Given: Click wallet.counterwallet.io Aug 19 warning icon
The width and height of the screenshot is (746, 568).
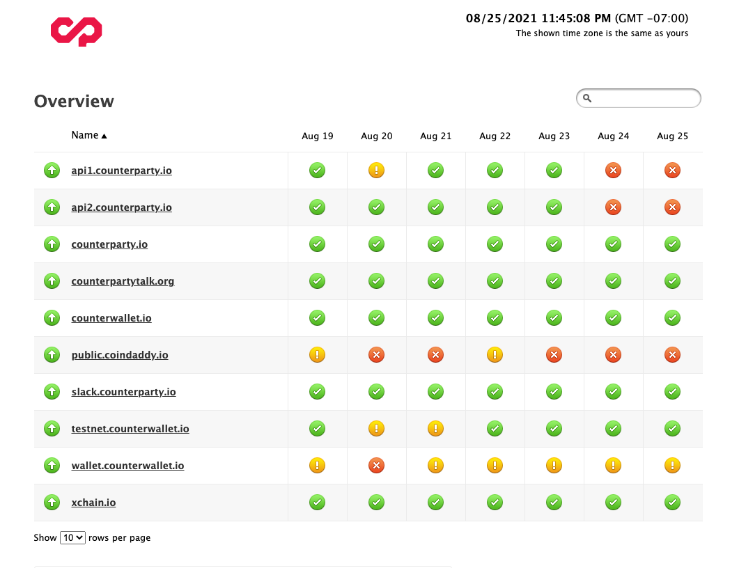Looking at the screenshot, I should click(318, 466).
